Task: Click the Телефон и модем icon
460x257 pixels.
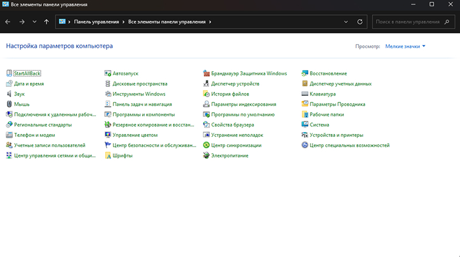Action: pyautogui.click(x=9, y=135)
